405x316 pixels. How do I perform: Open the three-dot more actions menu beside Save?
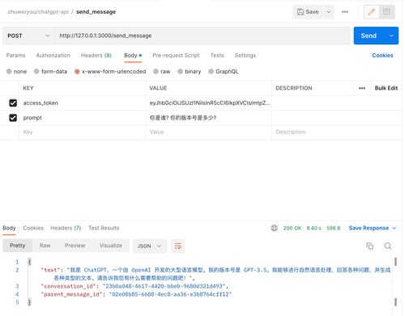(345, 12)
